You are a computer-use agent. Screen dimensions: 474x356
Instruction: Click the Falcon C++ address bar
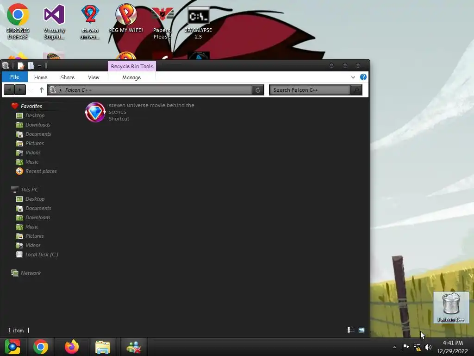pyautogui.click(x=150, y=90)
